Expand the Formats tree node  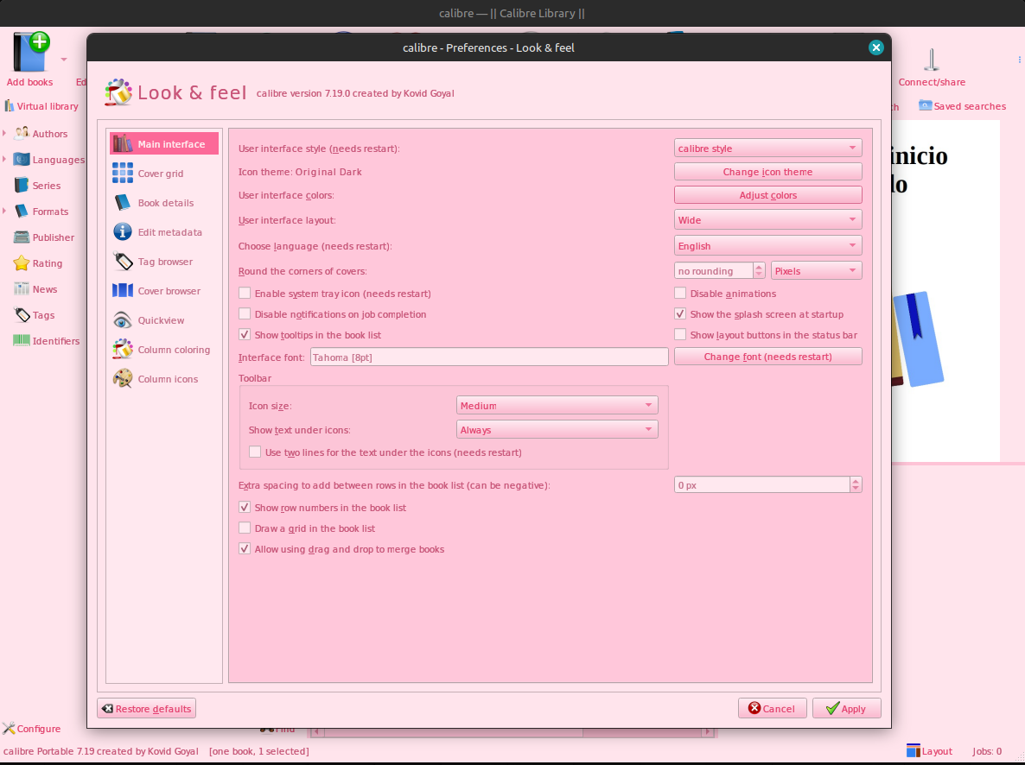click(x=4, y=211)
